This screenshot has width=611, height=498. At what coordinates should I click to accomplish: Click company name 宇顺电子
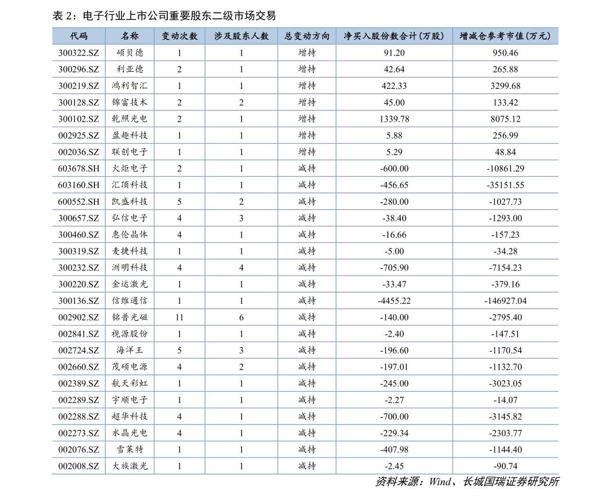point(130,400)
